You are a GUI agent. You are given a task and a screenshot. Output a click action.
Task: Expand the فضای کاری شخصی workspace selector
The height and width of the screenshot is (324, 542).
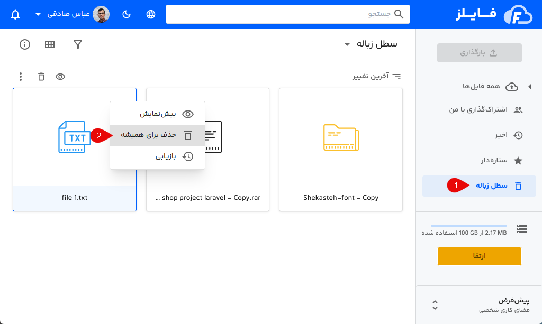[x=435, y=304]
